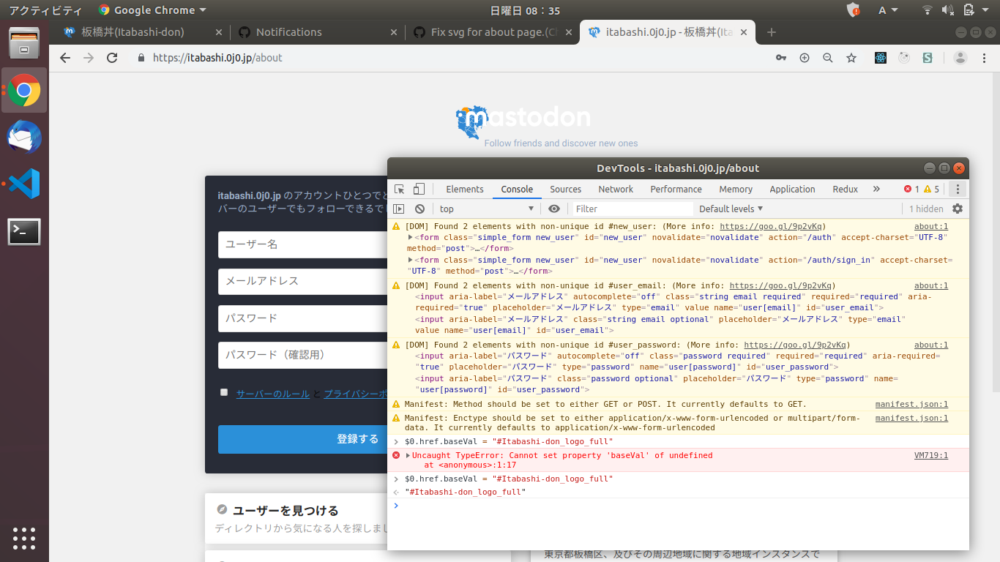
Task: Expand the first new_user form node
Action: coord(411,238)
